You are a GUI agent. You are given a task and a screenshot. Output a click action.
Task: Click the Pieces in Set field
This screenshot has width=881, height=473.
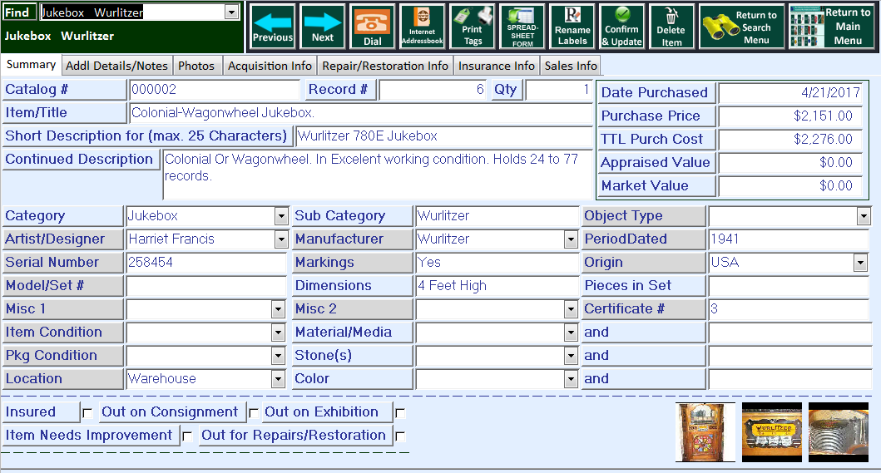(789, 286)
